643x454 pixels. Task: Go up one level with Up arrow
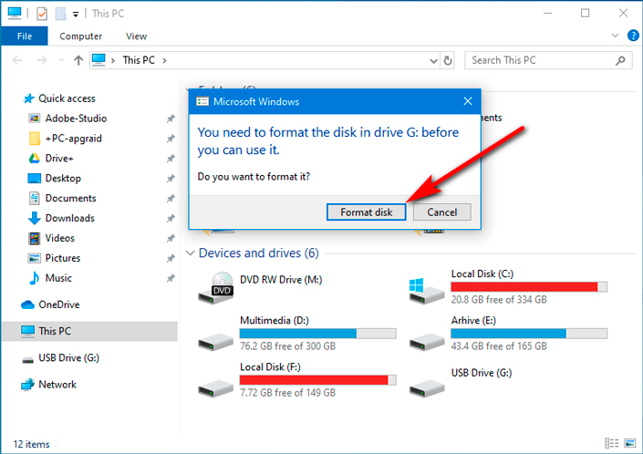tap(78, 61)
